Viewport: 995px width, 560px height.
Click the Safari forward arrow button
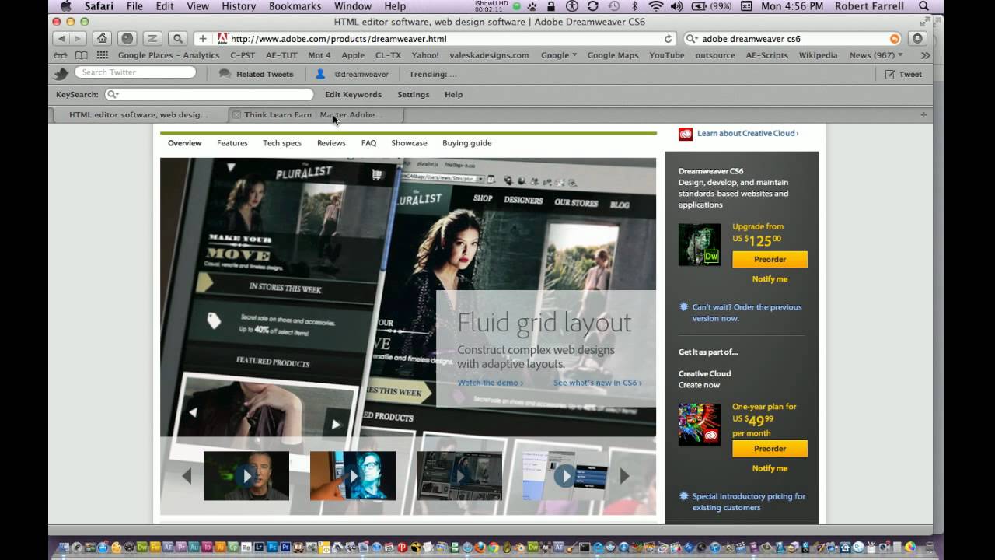tap(78, 38)
